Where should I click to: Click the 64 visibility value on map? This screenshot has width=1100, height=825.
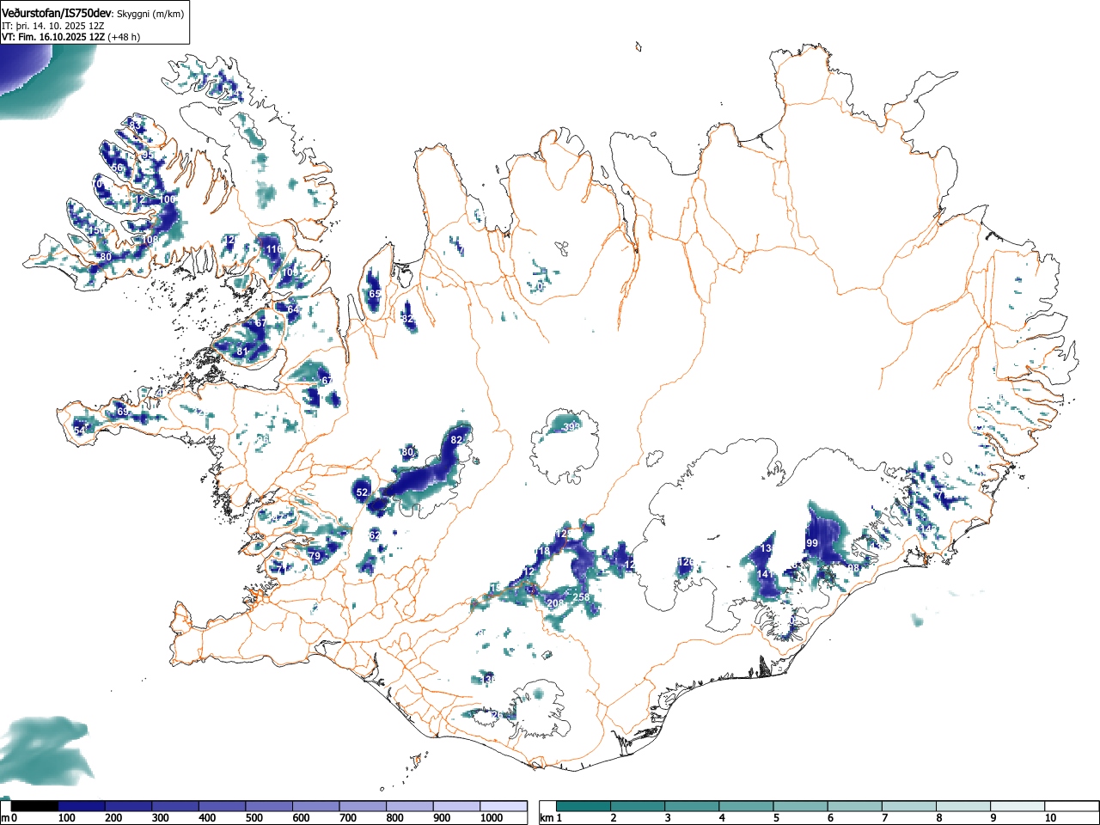pyautogui.click(x=293, y=309)
